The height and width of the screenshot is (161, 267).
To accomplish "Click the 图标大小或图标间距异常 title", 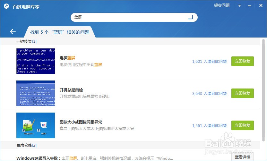I will click(x=81, y=122).
